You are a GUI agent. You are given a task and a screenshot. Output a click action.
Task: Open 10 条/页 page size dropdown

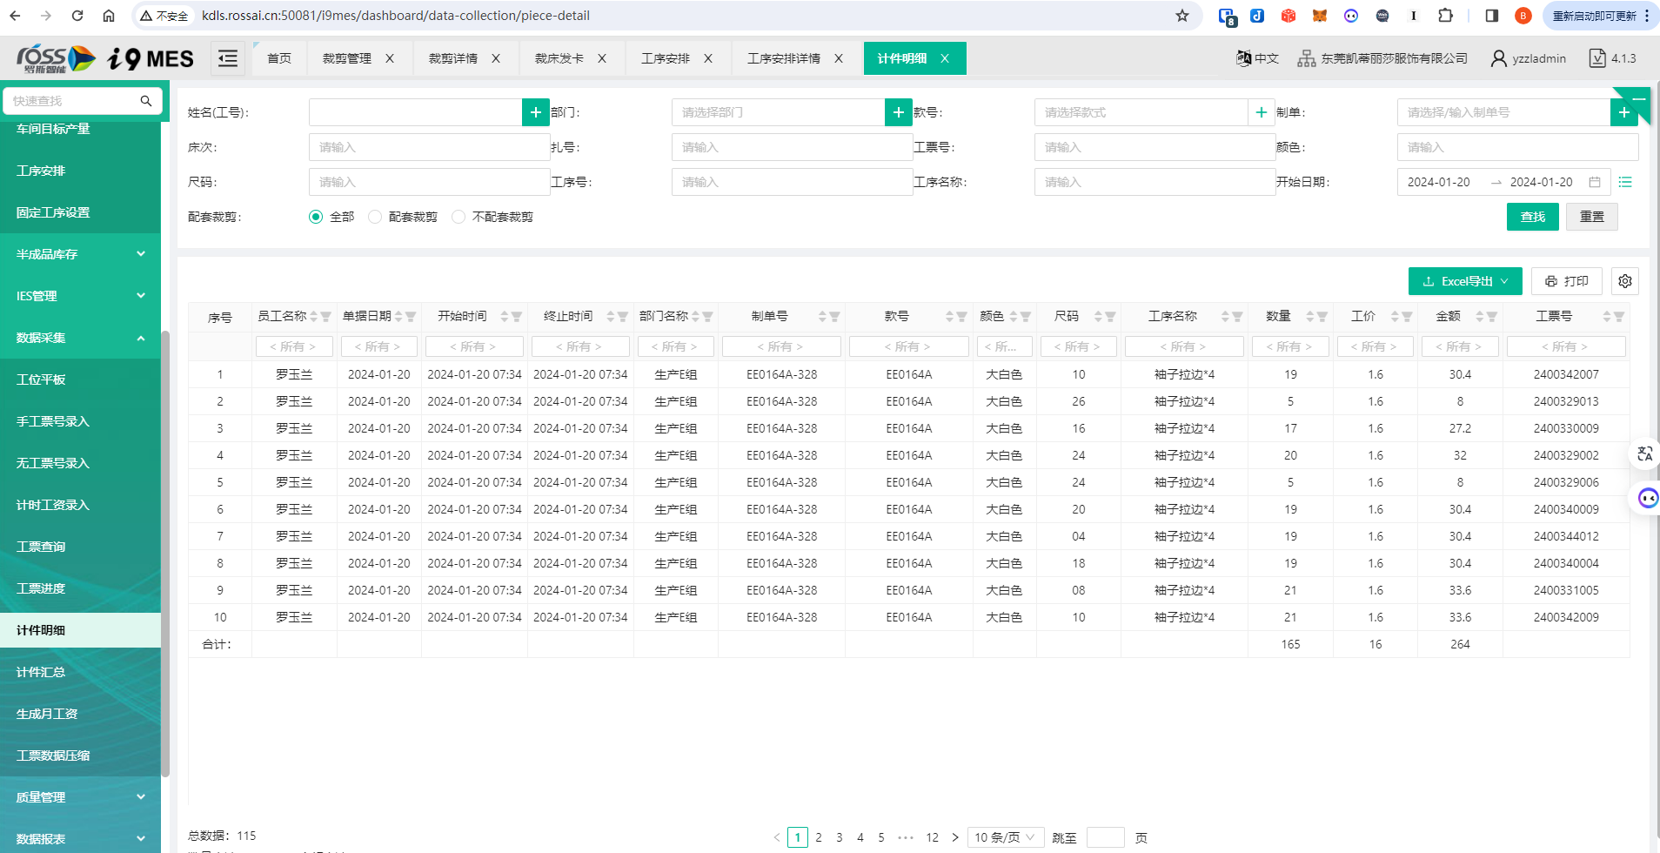pyautogui.click(x=1005, y=837)
